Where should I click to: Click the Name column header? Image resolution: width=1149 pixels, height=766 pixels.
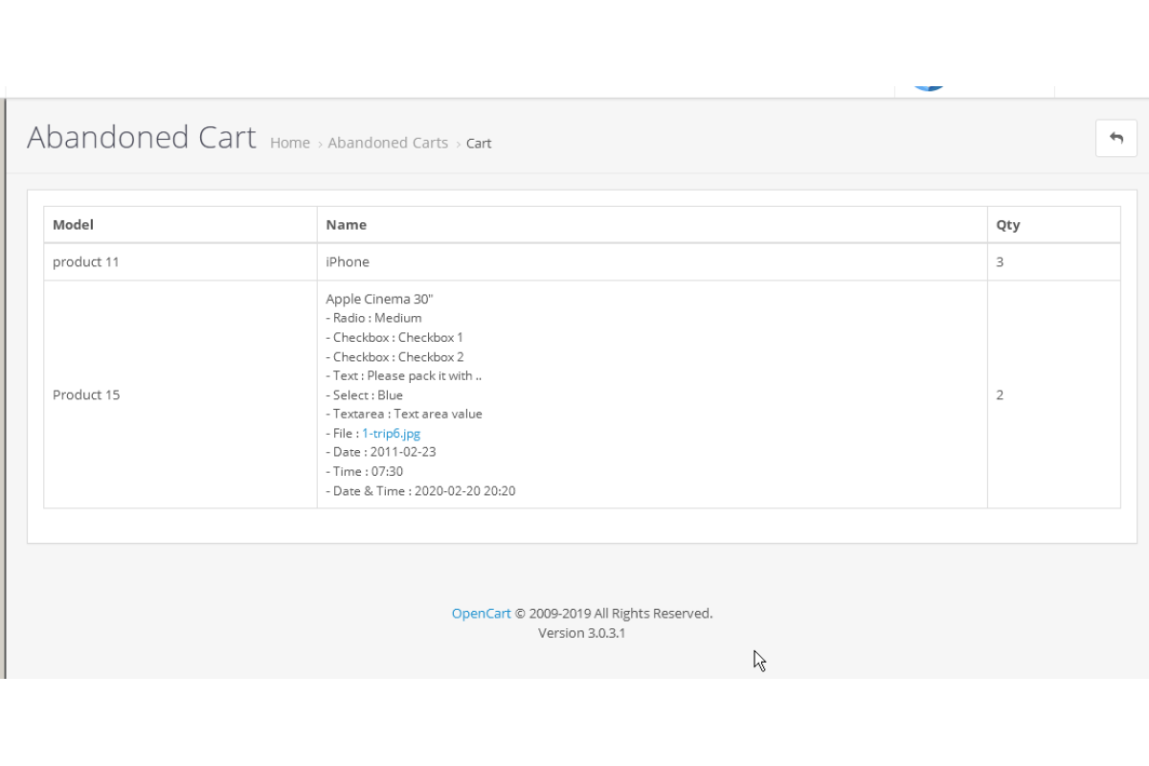point(346,225)
